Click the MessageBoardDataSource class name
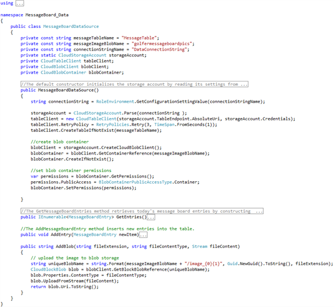 tap(71, 26)
